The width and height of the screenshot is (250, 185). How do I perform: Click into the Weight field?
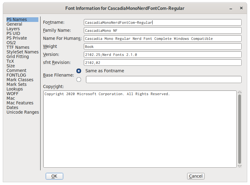[163, 47]
